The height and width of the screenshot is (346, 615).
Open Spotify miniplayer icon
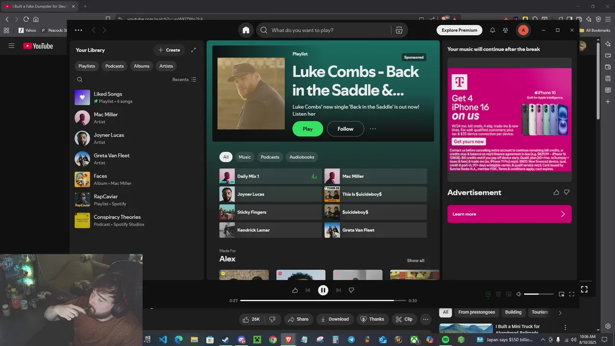click(561, 294)
